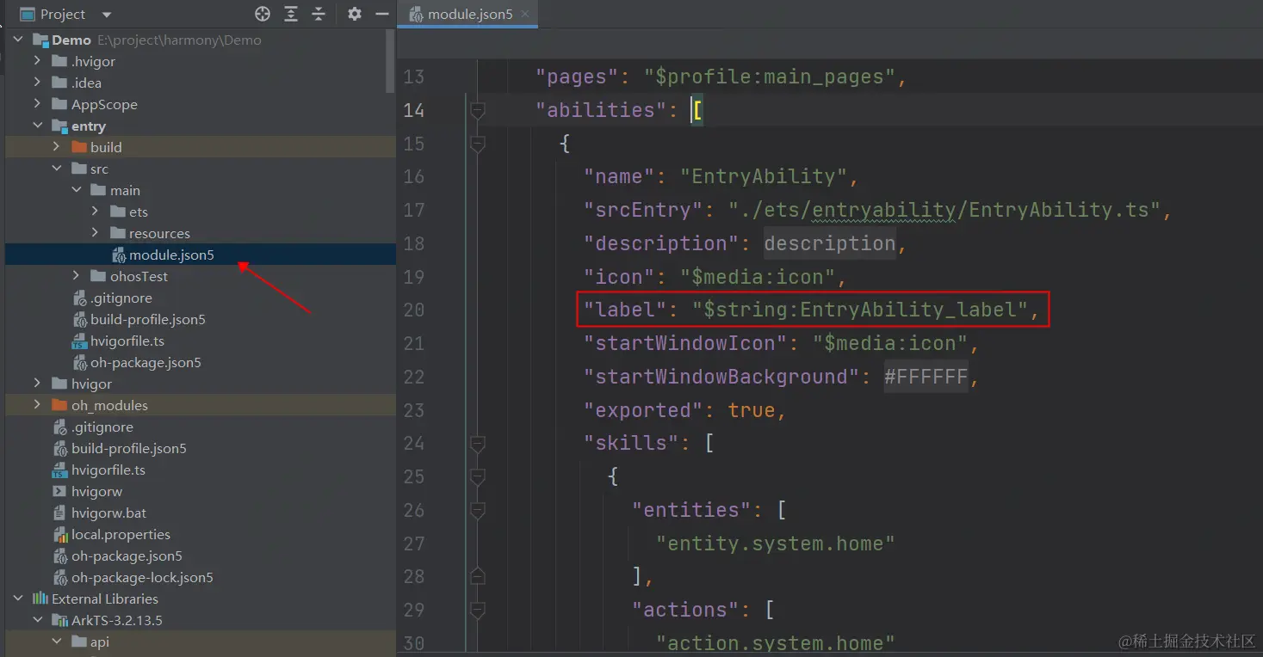Select the hvigorw.bat file name
Screen dimensions: 1263x657
[x=109, y=513]
